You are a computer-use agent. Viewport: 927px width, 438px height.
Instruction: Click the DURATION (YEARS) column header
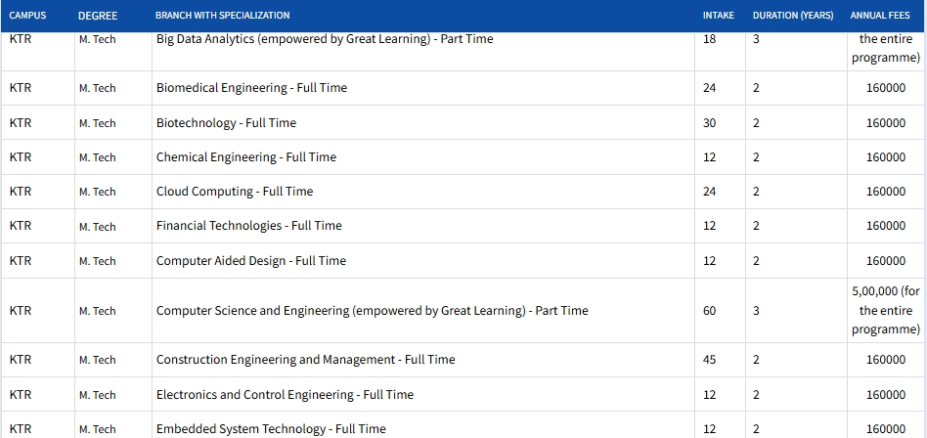[794, 16]
